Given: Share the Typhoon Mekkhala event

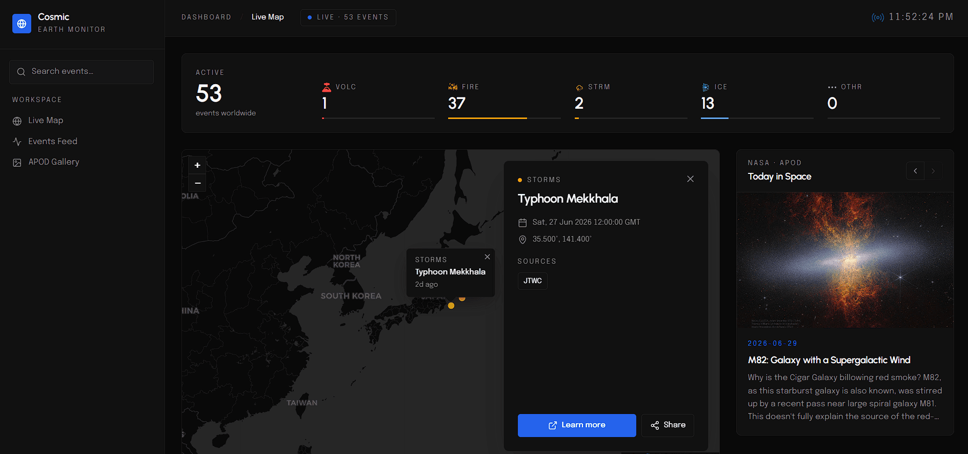Looking at the screenshot, I should tap(668, 425).
